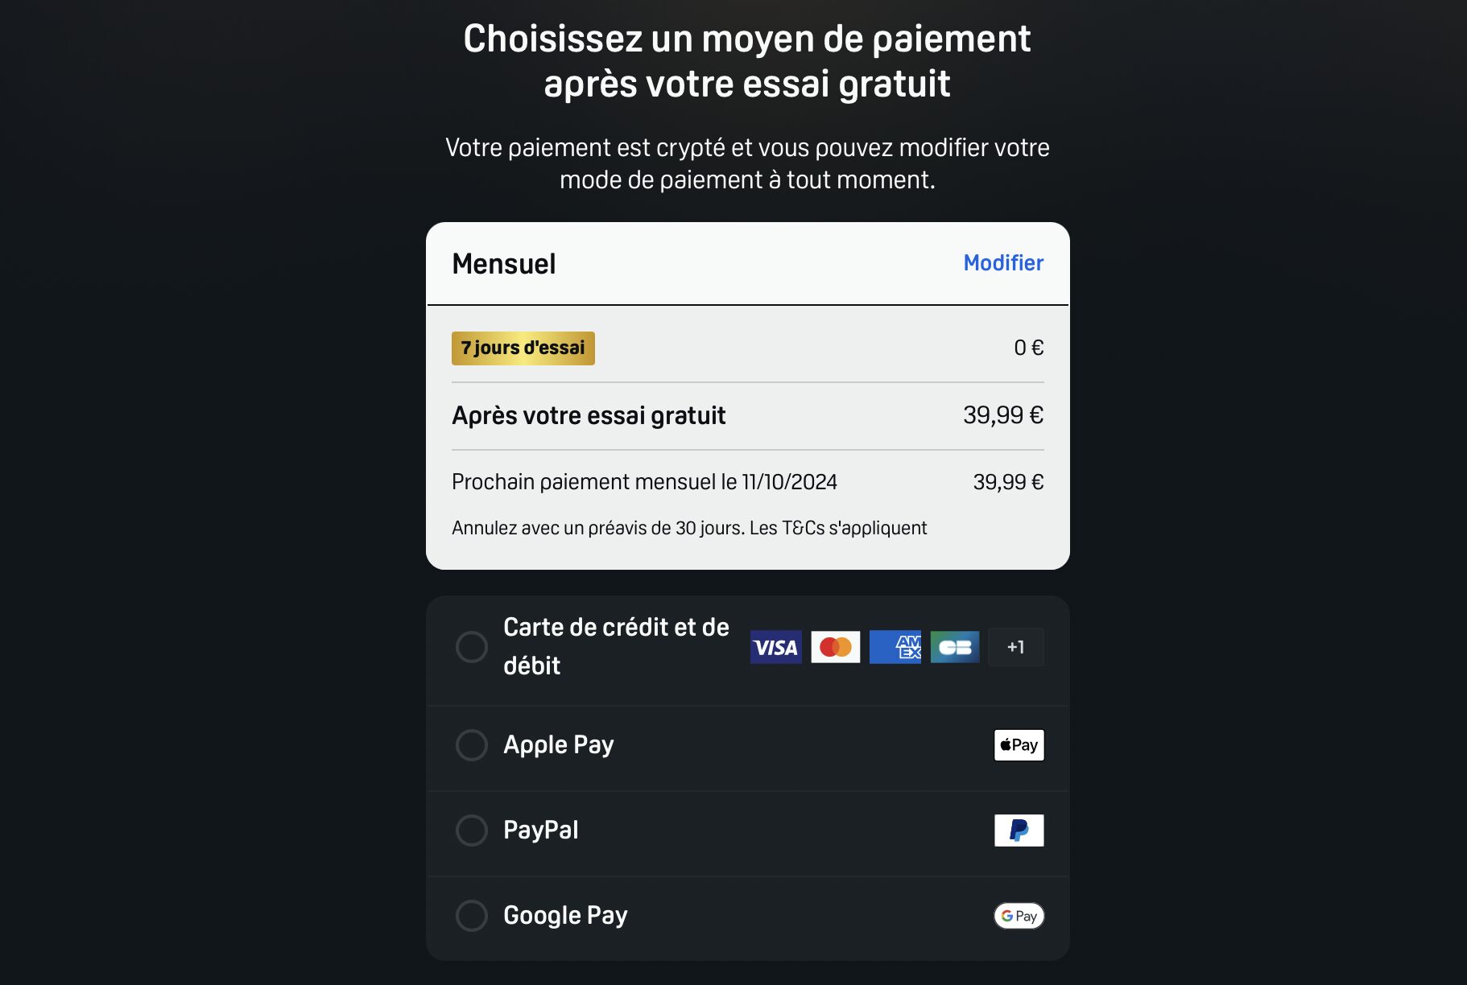Select the credit and debit card radio button

pyautogui.click(x=472, y=647)
